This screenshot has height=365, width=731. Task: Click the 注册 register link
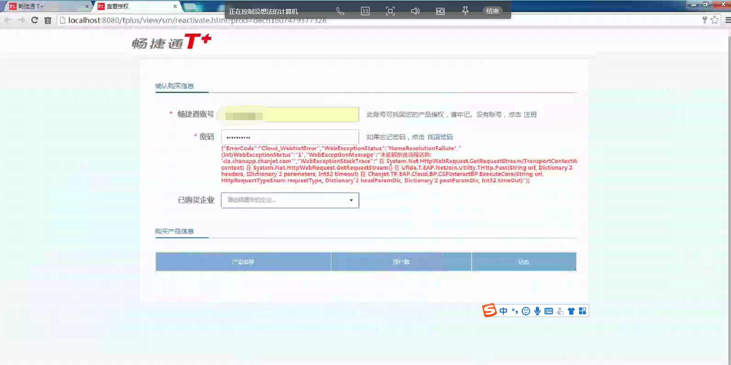tap(530, 115)
